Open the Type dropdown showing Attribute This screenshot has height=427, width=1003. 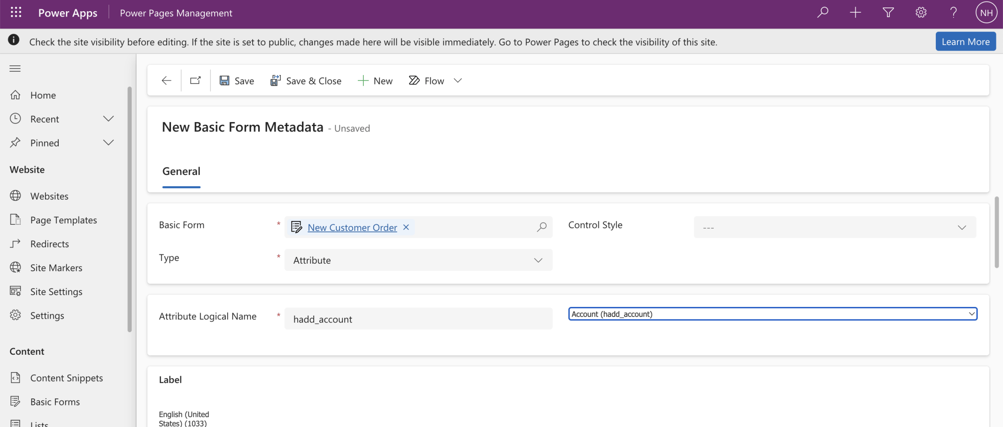click(x=418, y=260)
